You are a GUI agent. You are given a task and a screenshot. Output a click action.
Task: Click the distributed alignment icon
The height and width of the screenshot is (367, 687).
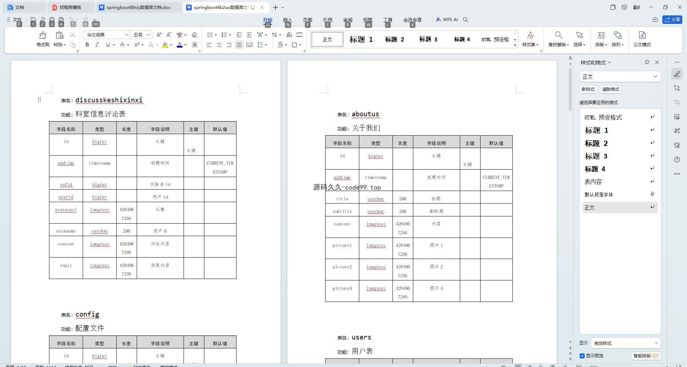tap(249, 45)
